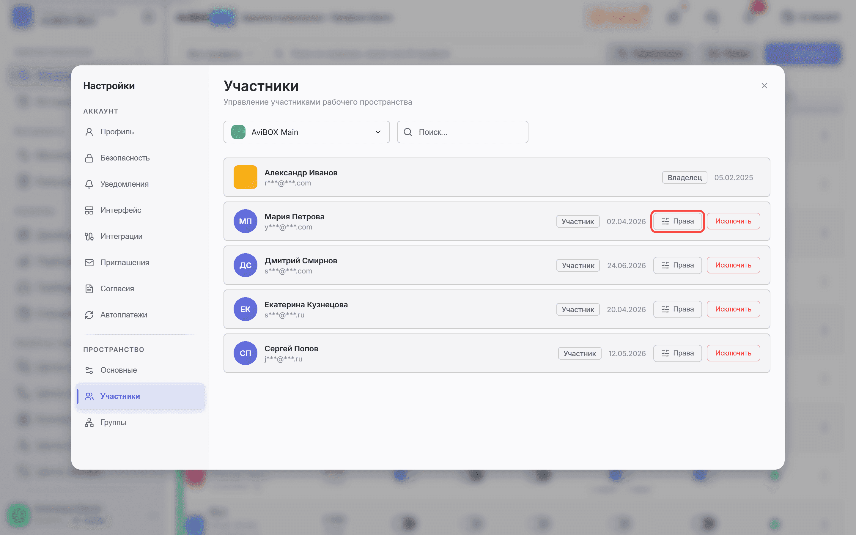Screen dimensions: 856x535
Task: Click the Интеграции icon in the settings sidebar
Action: point(89,237)
